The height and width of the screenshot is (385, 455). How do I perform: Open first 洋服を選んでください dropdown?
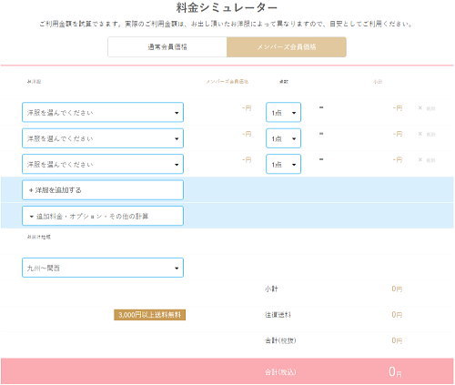(x=103, y=113)
